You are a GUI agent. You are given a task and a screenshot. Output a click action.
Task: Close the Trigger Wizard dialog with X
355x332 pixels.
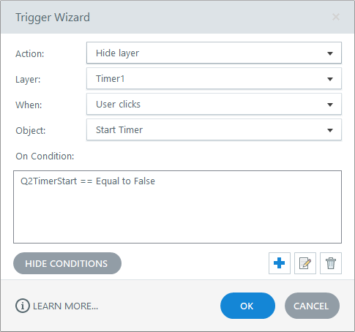coord(336,17)
